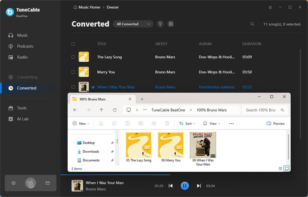Expand the All Converted dropdown
Viewport: 308px width, 197px height.
pyautogui.click(x=133, y=24)
